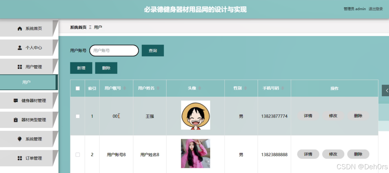This screenshot has width=389, height=173.
Task: Open the 个人中心 sidebar menu
Action: [x=29, y=48]
